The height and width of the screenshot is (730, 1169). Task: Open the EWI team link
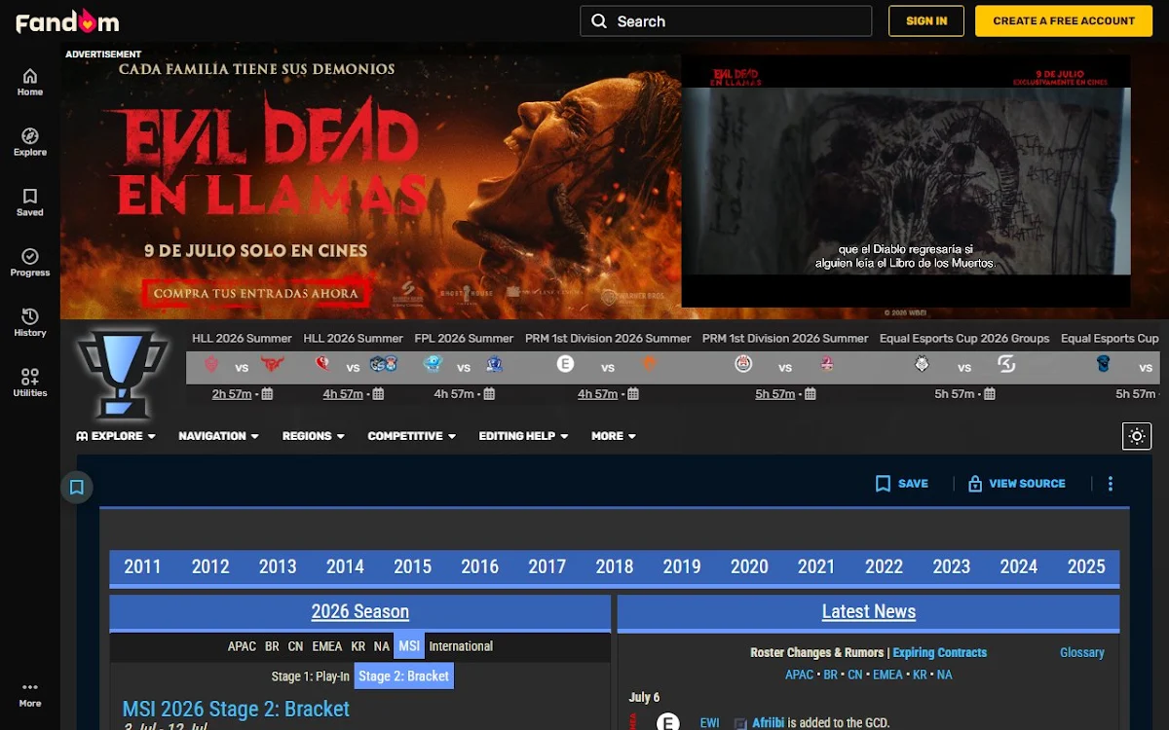pyautogui.click(x=710, y=723)
